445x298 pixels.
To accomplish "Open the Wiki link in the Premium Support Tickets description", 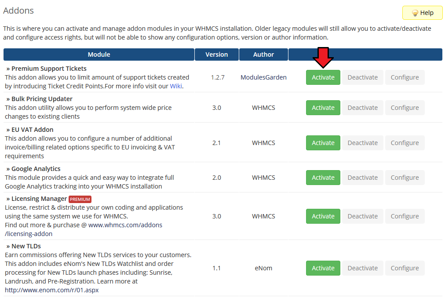I will tap(176, 86).
